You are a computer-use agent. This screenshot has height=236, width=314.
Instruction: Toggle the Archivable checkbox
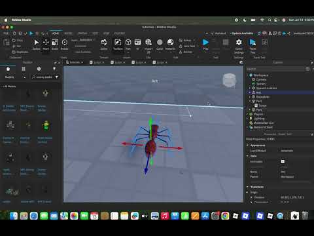pyautogui.click(x=283, y=161)
